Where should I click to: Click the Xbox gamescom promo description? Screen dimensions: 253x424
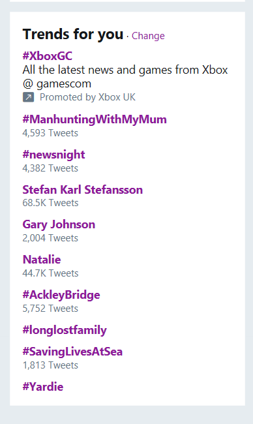[x=125, y=77]
